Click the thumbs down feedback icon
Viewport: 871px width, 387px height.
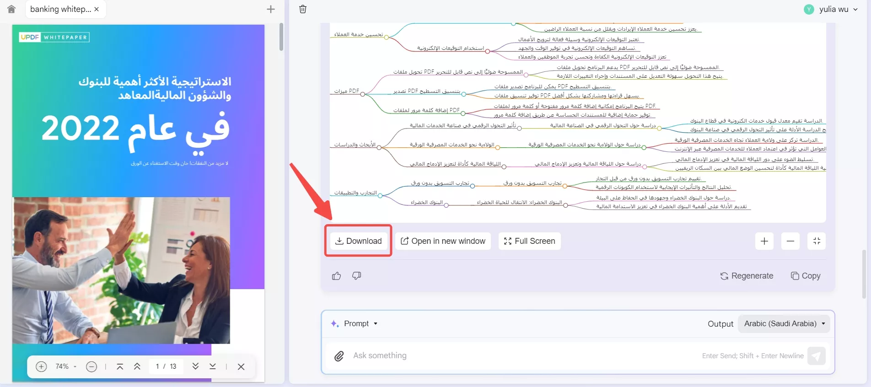pos(357,276)
